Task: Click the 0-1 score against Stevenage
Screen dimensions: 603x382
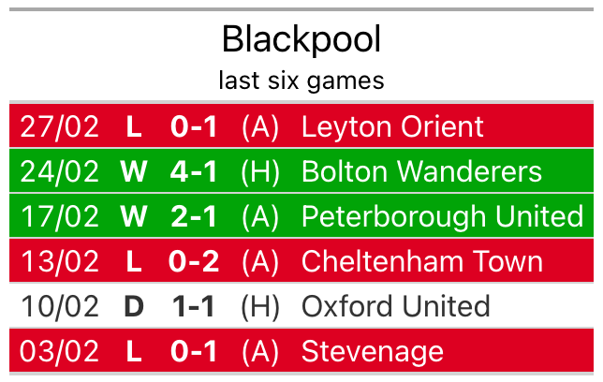Action: point(194,351)
